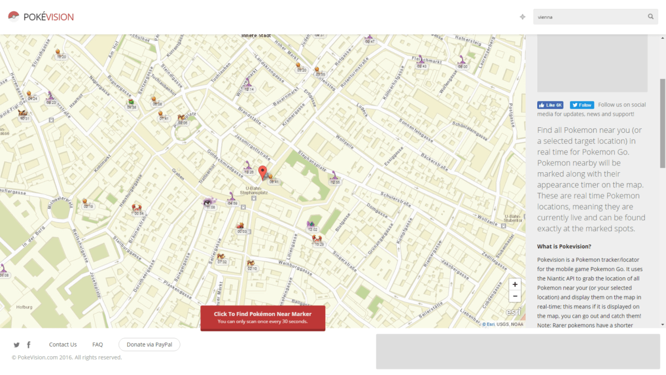Select the Pokémon with 12:02 timer
The height and width of the screenshot is (375, 666).
click(x=311, y=225)
